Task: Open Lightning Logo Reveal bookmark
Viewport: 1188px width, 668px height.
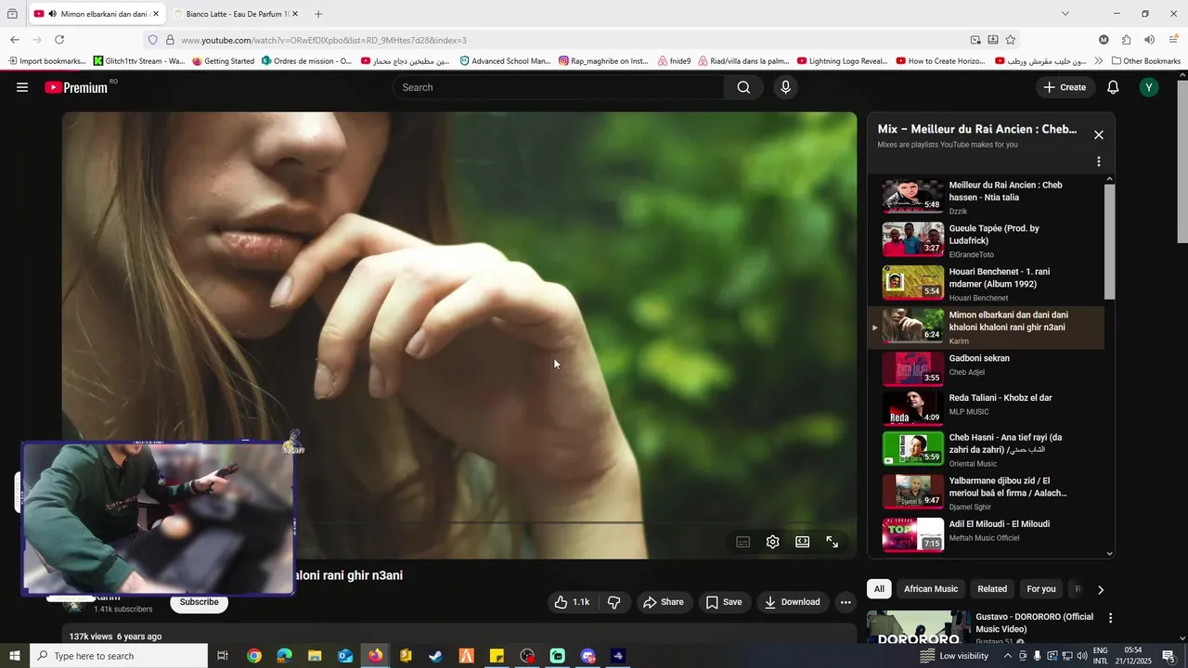Action: pos(842,61)
